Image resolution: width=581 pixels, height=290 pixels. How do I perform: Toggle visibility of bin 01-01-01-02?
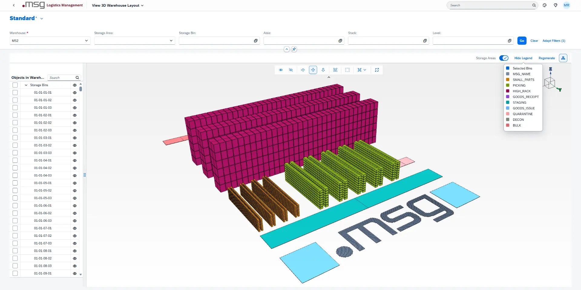75,100
